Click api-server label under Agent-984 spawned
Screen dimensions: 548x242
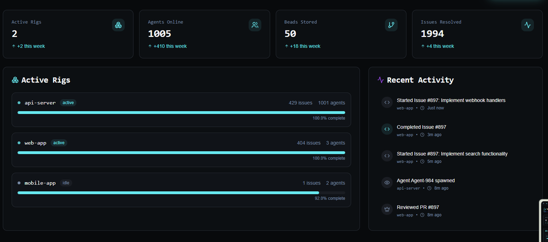408,188
